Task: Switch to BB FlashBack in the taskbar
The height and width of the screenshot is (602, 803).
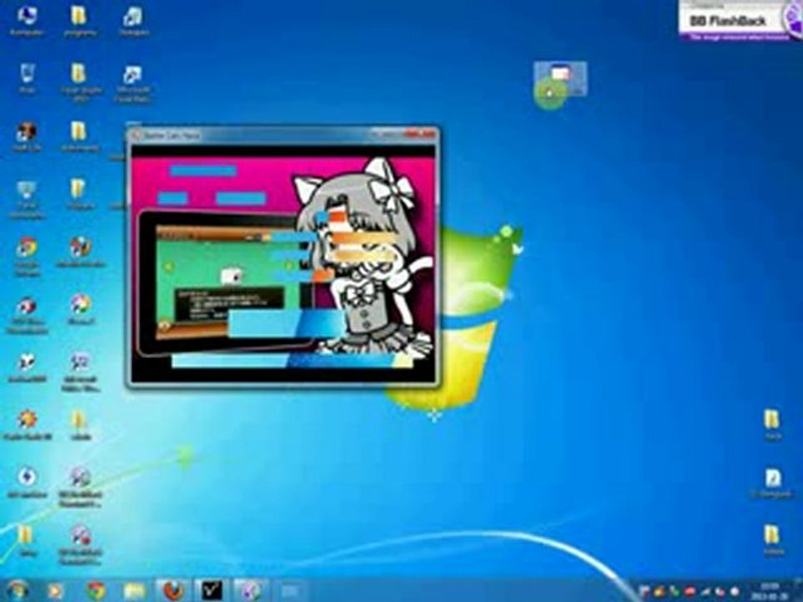Action: coord(250,591)
